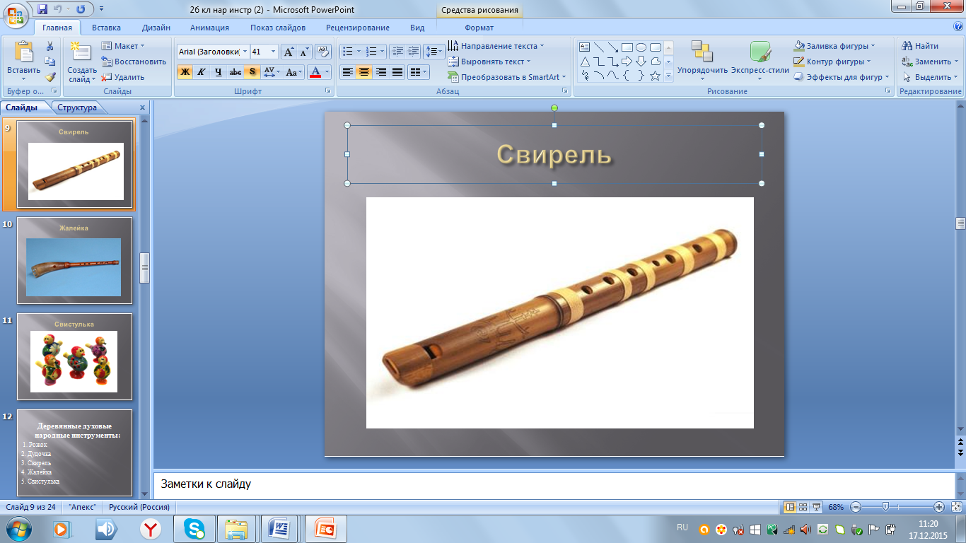Click the Заметки к слайду notes field
966x543 pixels.
[x=554, y=485]
